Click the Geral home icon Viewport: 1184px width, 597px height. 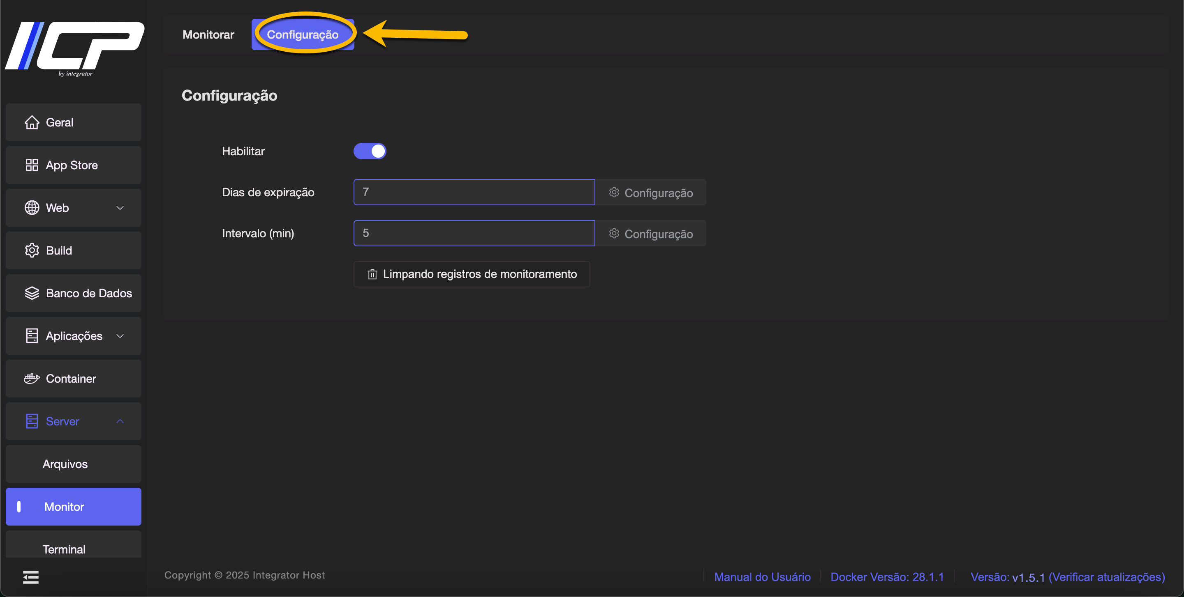click(32, 122)
